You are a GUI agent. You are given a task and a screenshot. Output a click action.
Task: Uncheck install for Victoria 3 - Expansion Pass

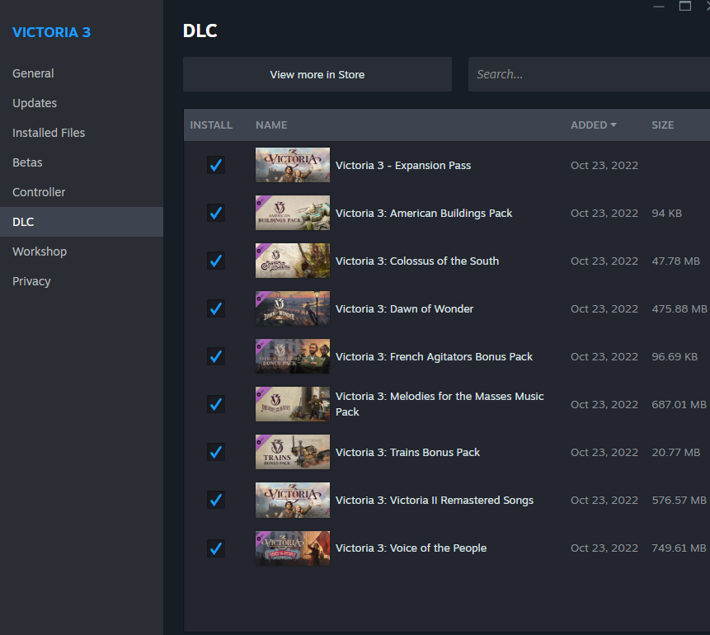[216, 165]
